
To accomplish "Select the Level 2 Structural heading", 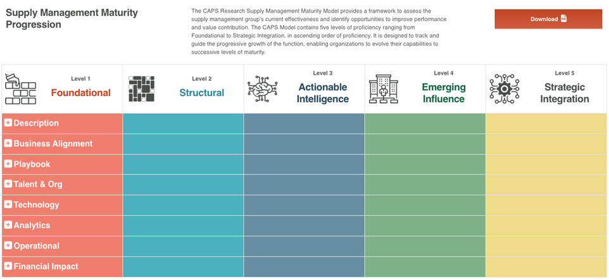I will tap(201, 93).
